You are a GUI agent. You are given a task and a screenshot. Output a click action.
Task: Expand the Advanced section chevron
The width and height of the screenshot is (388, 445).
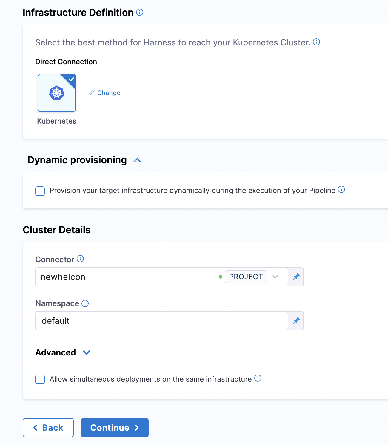87,352
